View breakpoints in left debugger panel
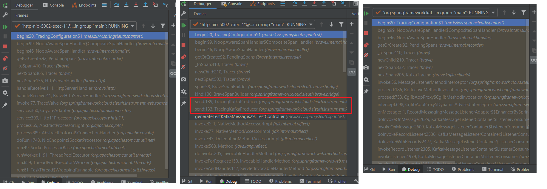The width and height of the screenshot is (547, 189). click(x=5, y=59)
